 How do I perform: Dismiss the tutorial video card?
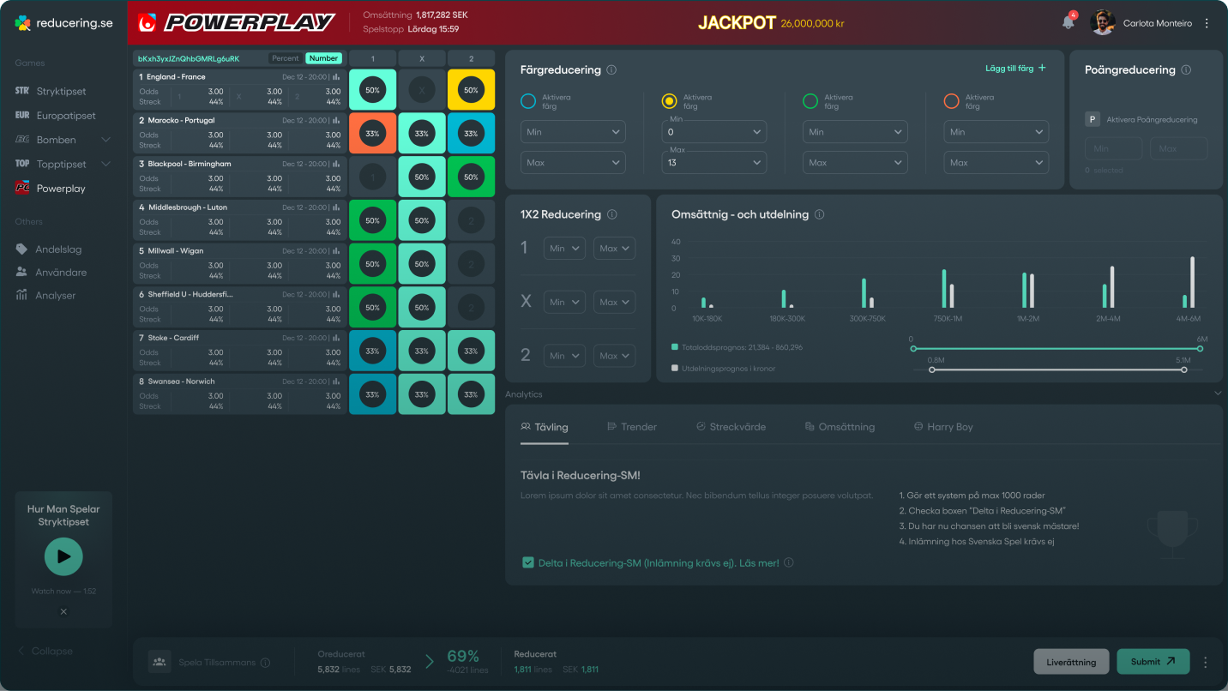pos(63,611)
